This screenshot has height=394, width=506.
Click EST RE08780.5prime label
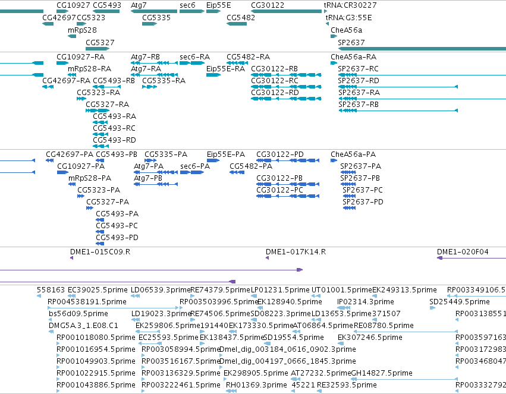(384, 326)
